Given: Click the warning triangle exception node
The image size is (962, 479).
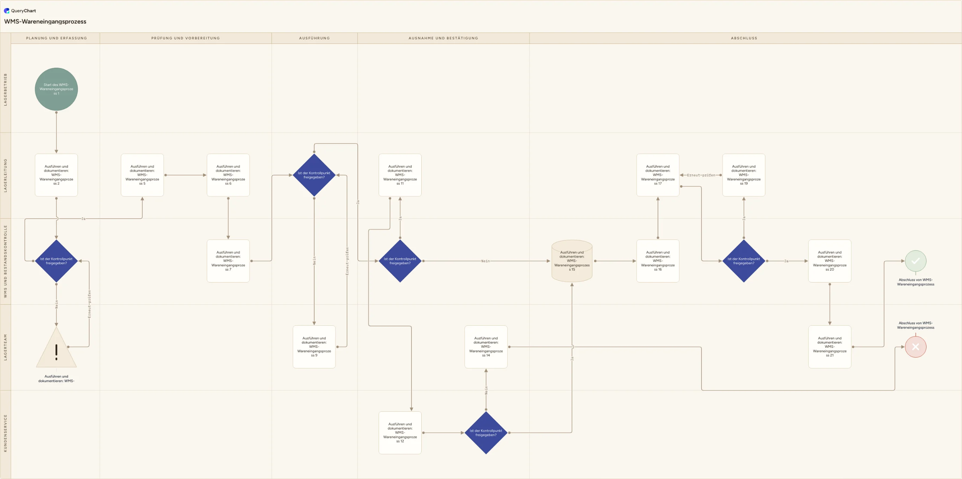Looking at the screenshot, I should pos(57,348).
